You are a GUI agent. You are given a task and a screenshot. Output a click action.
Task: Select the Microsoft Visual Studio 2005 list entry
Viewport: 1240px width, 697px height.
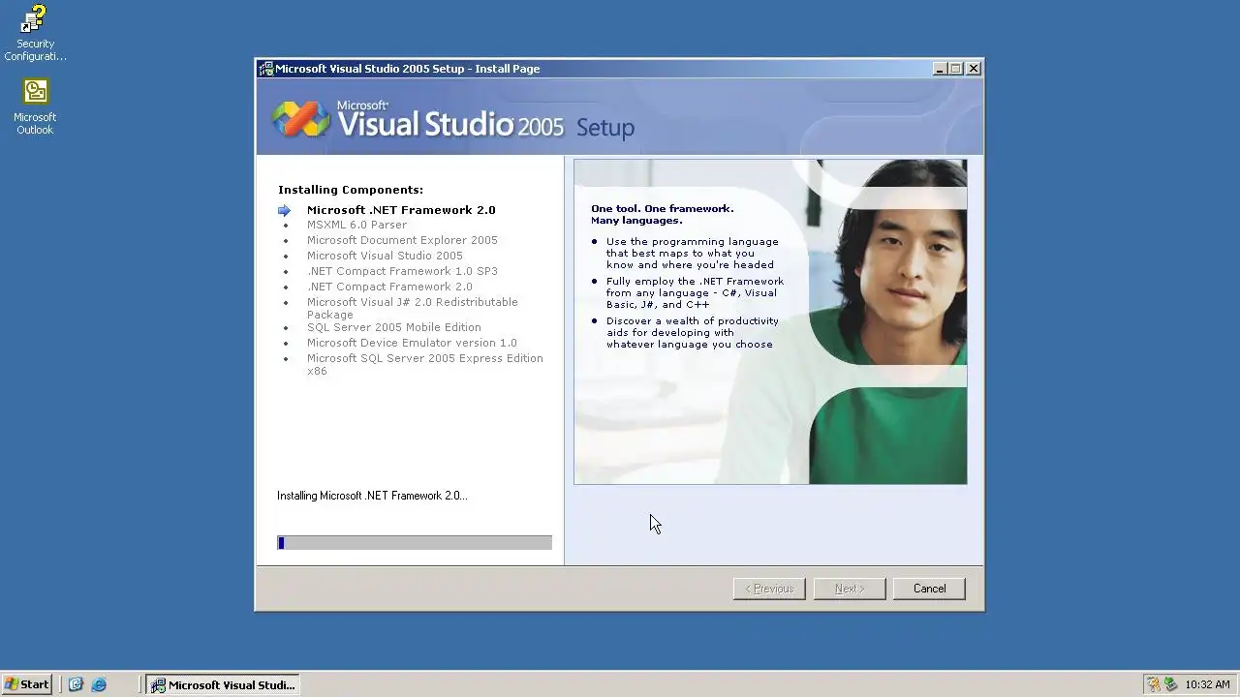(385, 256)
